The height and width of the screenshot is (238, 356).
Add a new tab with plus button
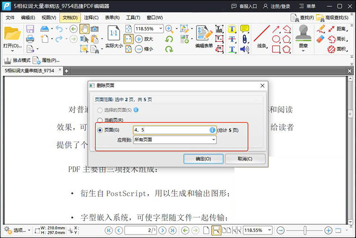[66, 71]
